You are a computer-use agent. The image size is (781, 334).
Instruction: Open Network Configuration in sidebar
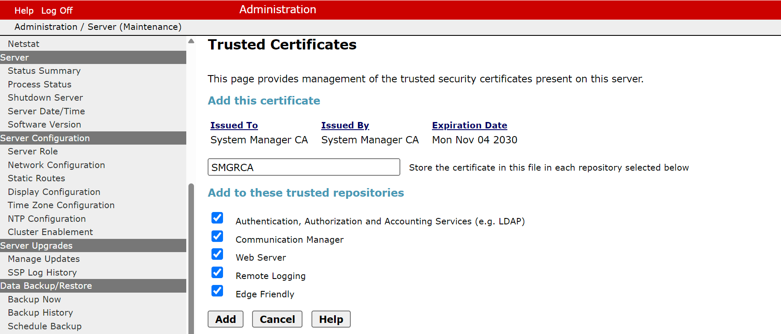pyautogui.click(x=56, y=165)
